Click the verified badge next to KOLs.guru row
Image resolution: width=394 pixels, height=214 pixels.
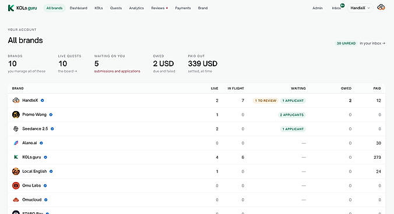(45, 158)
